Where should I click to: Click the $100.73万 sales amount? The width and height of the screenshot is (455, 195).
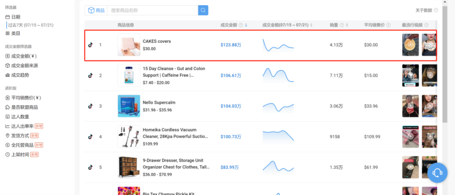click(x=231, y=137)
